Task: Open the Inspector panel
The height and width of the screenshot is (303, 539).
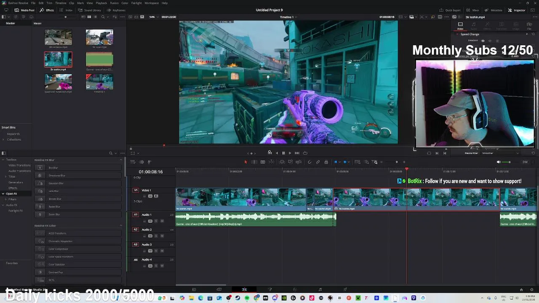Action: tap(517, 10)
